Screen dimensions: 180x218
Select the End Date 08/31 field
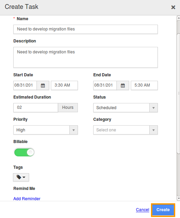[x=105, y=85]
